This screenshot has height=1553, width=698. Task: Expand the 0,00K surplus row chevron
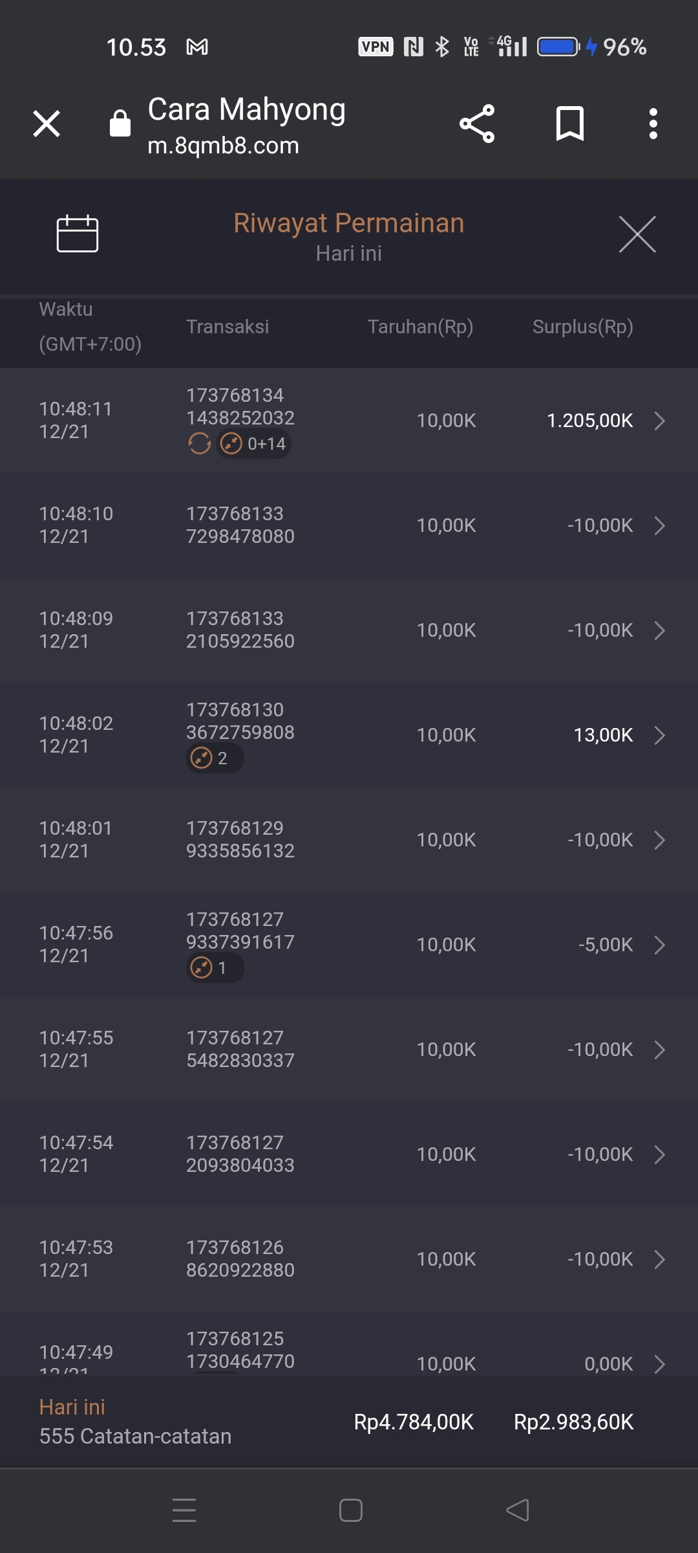659,1363
